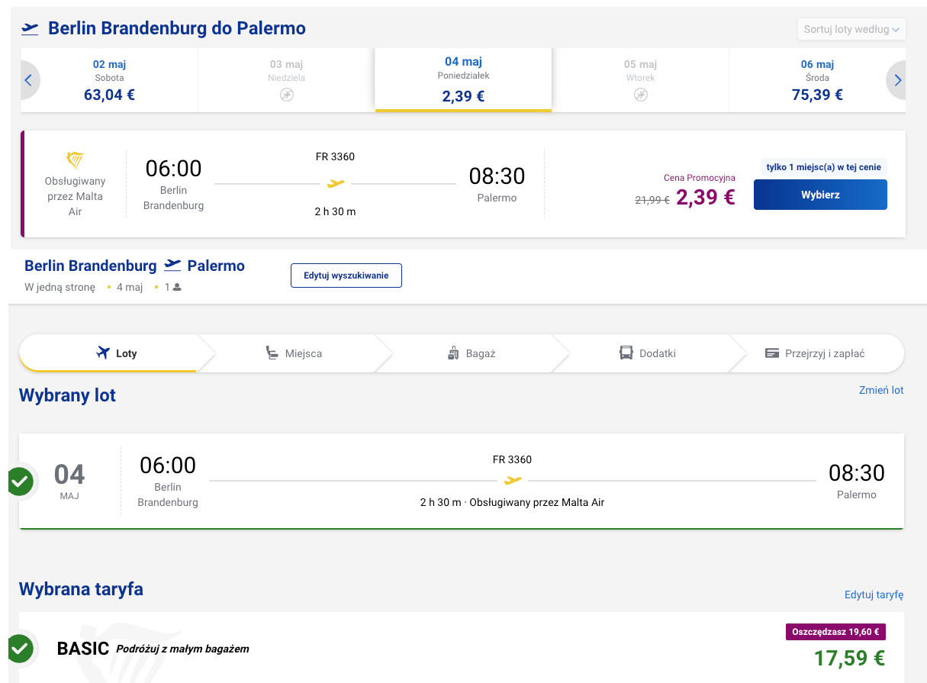The height and width of the screenshot is (683, 927).
Task: Click the 'Obsługiwany przez Malta Air' text in the results card
Action: (x=75, y=196)
